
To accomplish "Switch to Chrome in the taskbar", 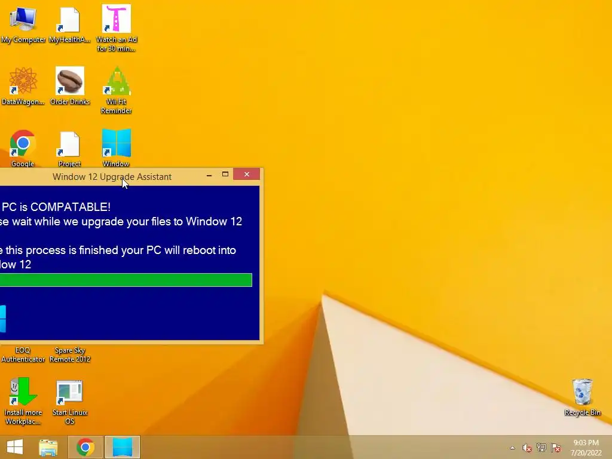I will pos(85,447).
